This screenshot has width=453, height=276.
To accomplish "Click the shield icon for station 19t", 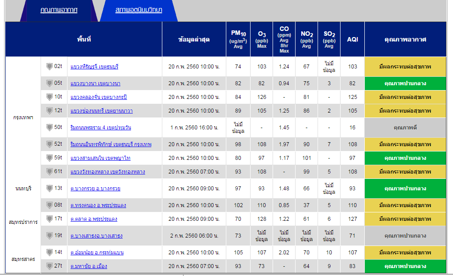I will coord(49,235).
